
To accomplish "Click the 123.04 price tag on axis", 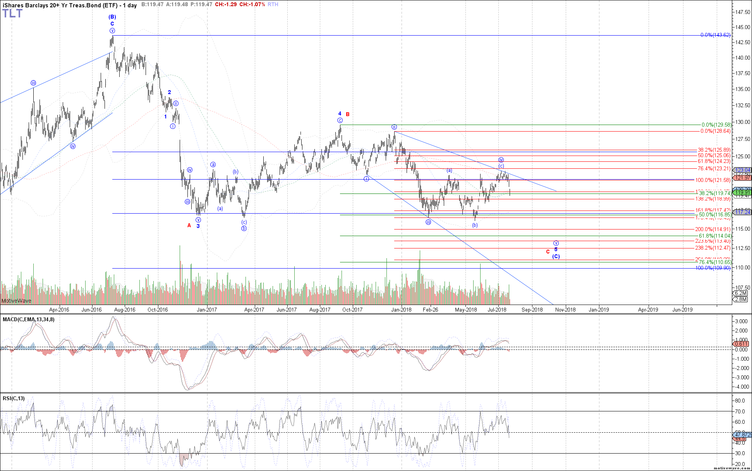I will click(x=742, y=170).
